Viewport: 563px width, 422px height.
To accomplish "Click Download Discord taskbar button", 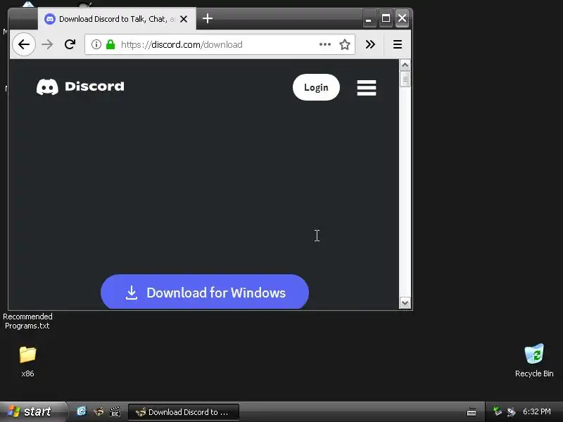I will click(184, 412).
